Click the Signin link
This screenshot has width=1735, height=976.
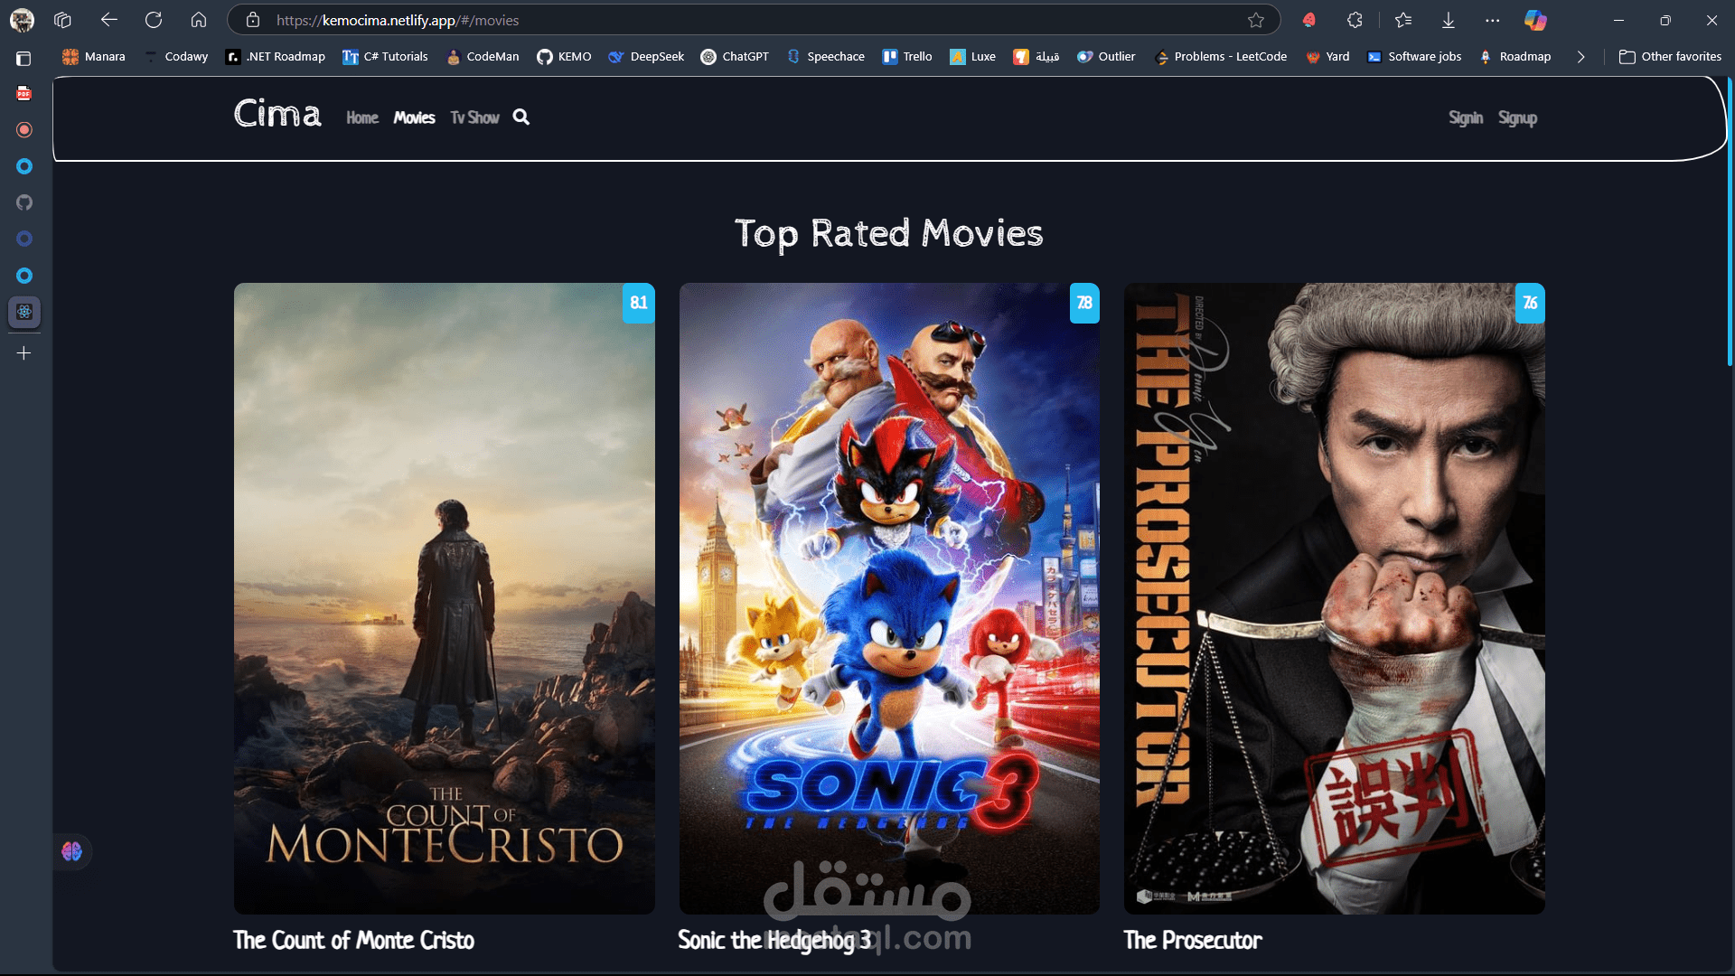[1465, 117]
